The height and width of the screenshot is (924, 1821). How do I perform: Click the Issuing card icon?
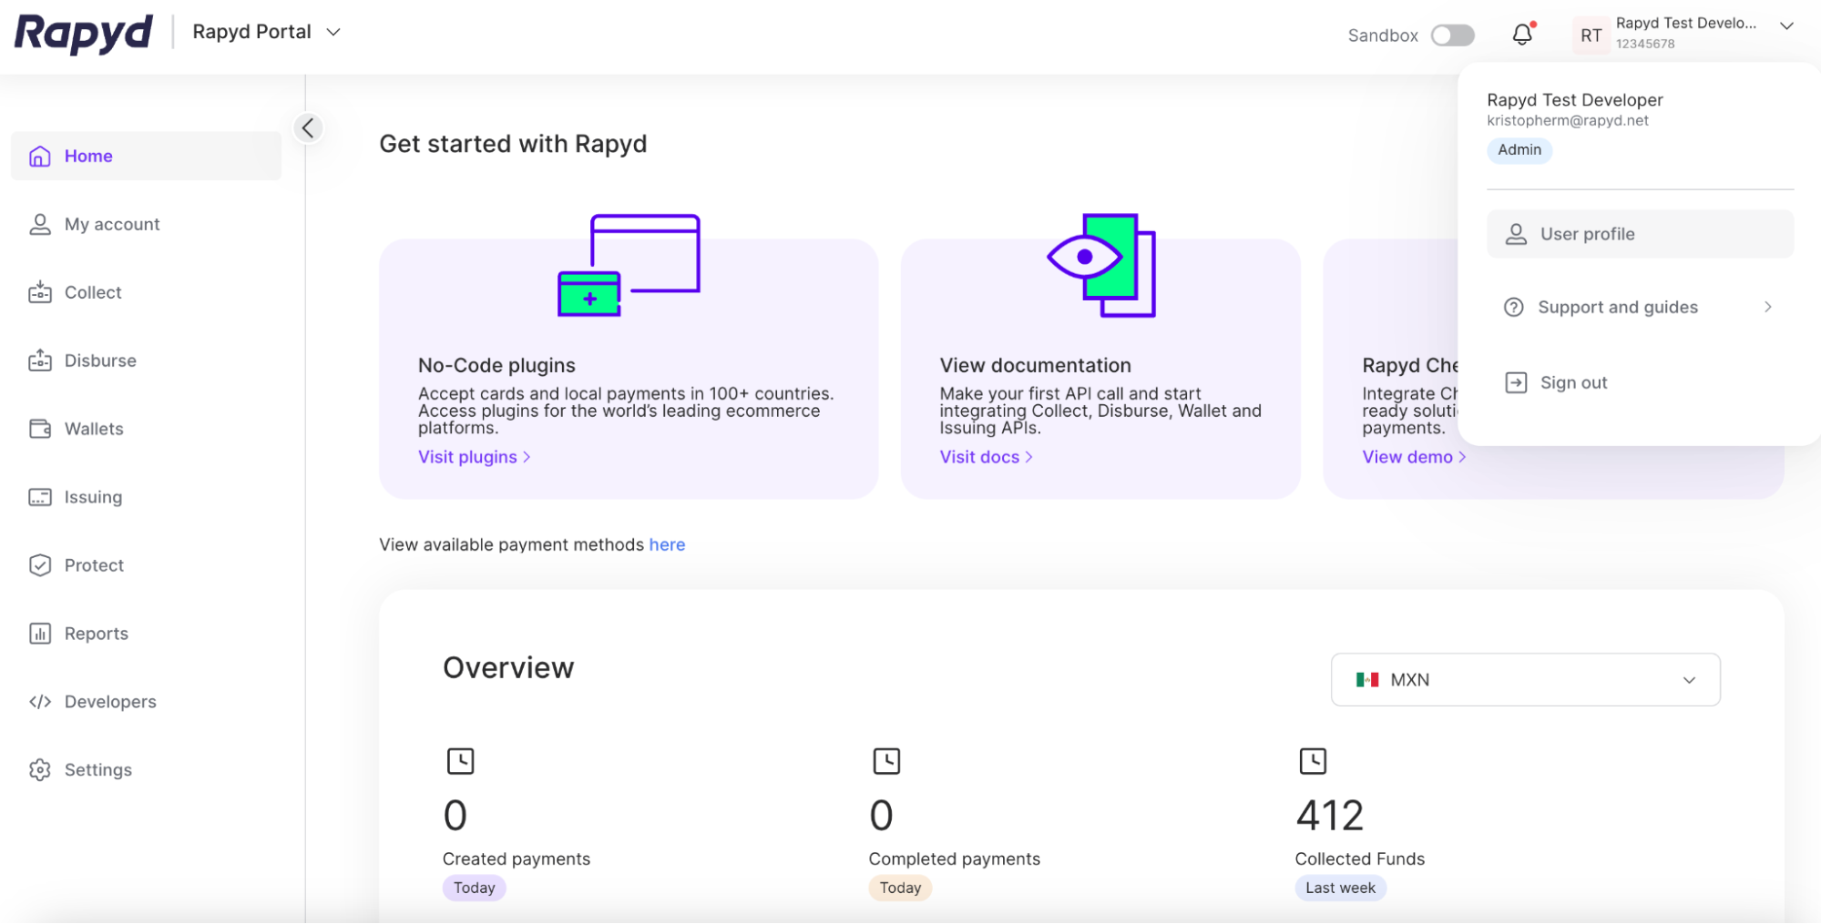click(x=40, y=497)
